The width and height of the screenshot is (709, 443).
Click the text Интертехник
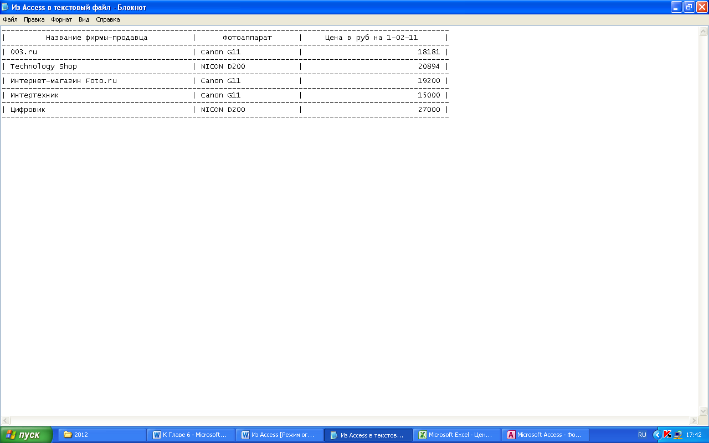[x=34, y=95]
